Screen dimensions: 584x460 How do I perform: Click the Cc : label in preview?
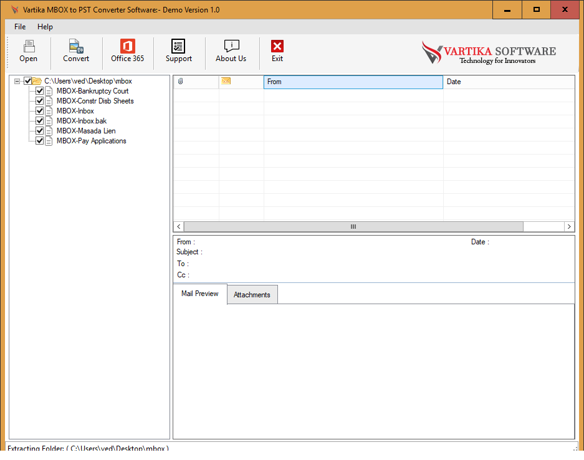click(x=183, y=275)
